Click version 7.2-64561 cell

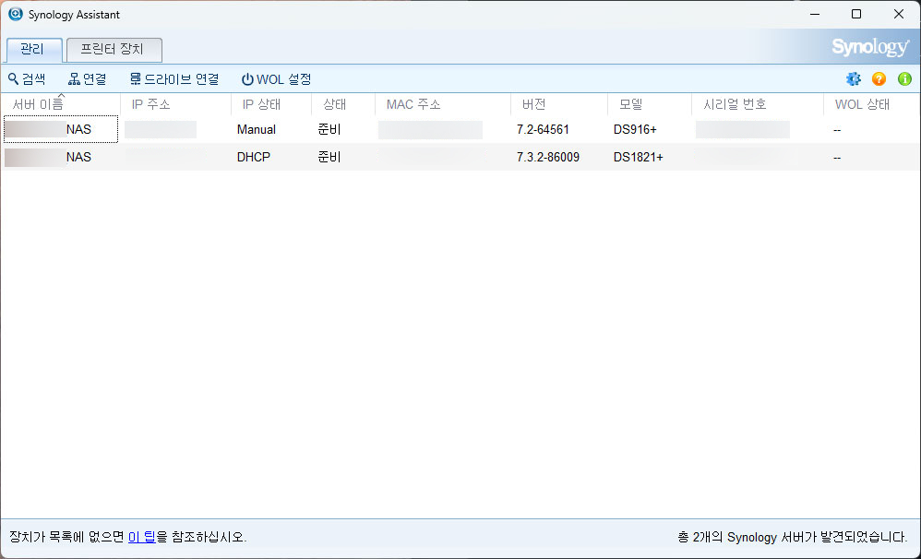[542, 130]
